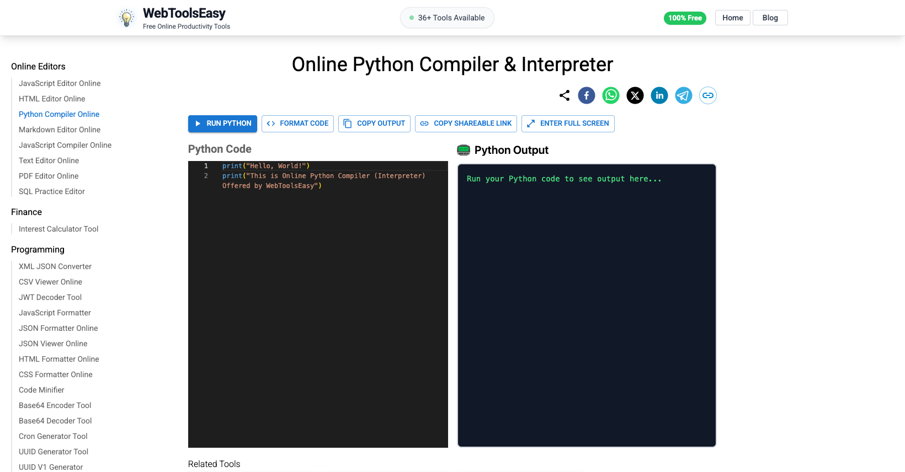The image size is (905, 472).
Task: Enter full screen mode
Action: pos(568,124)
